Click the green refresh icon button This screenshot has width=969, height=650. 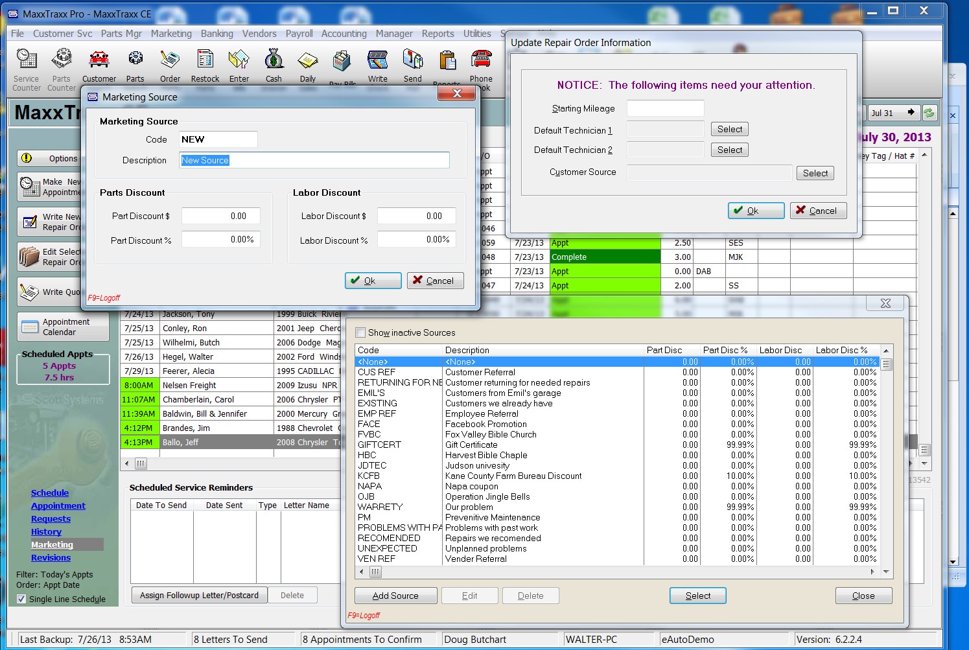coord(929,112)
